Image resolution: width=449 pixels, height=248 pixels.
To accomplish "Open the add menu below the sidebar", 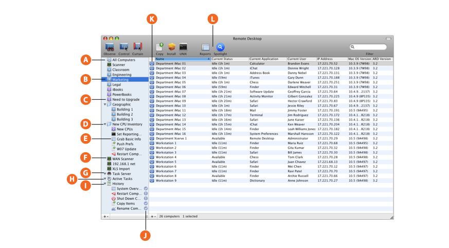I will tap(105, 217).
